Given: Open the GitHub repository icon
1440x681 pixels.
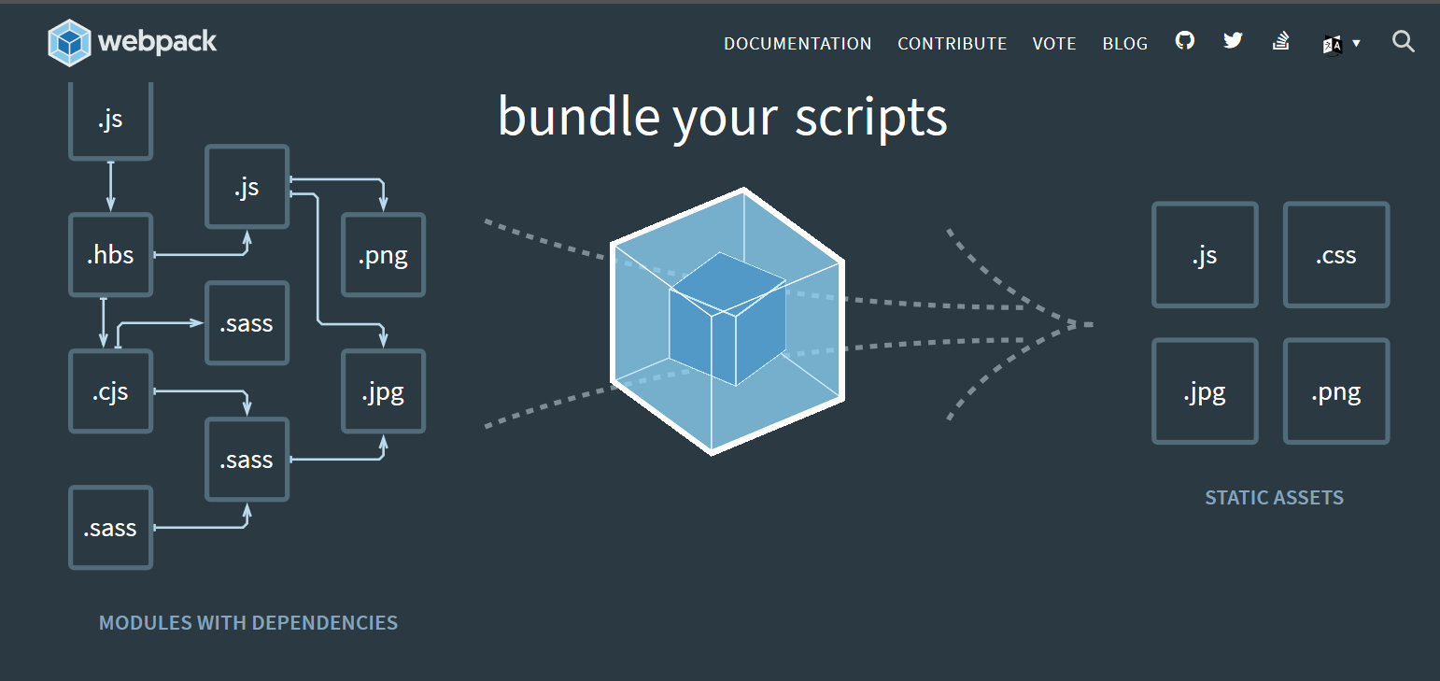Looking at the screenshot, I should pos(1184,41).
